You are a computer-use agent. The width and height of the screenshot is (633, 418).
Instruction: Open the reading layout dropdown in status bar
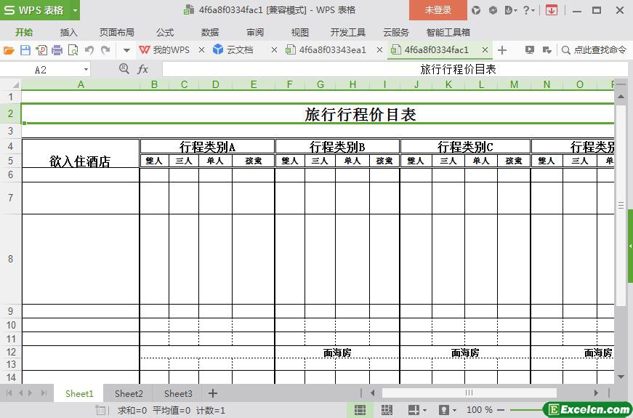[x=417, y=410]
